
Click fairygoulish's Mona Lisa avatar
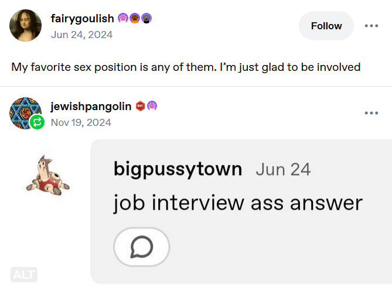(x=25, y=26)
